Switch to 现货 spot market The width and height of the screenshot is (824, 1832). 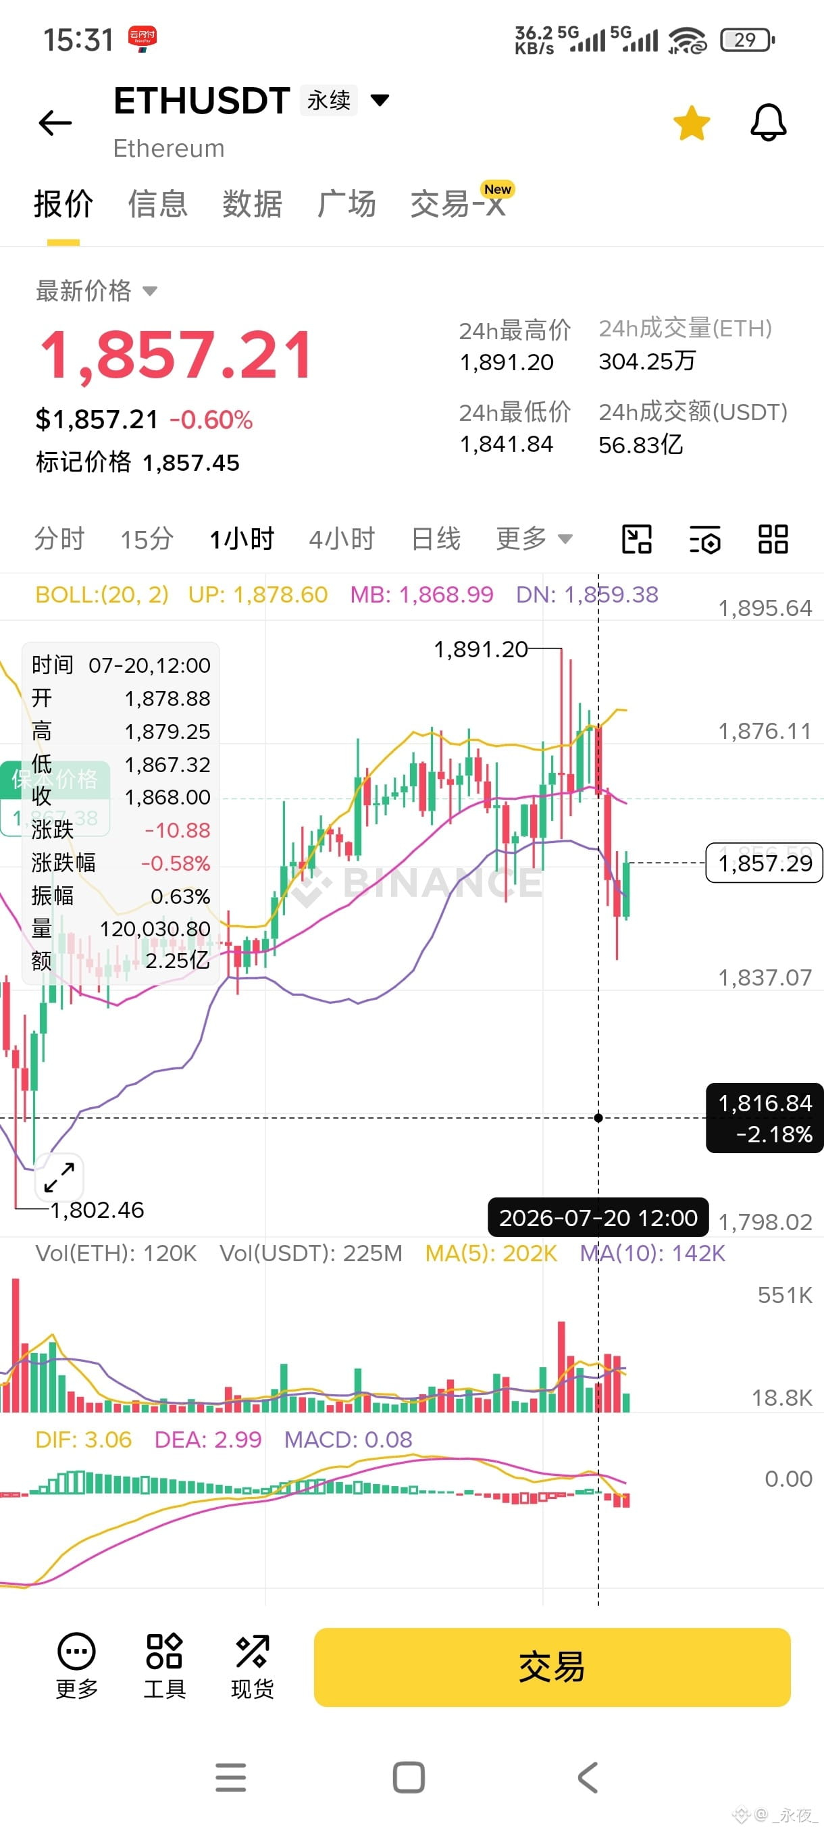(253, 1666)
